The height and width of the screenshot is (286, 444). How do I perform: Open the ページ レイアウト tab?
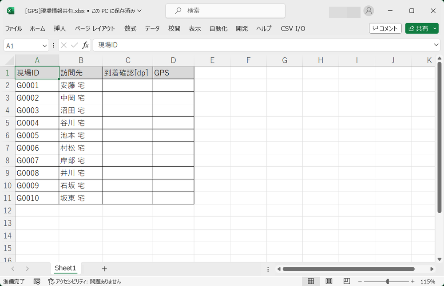[95, 28]
